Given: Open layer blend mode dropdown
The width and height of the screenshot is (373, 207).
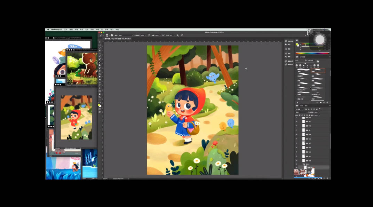Looking at the screenshot, I should coord(301,112).
